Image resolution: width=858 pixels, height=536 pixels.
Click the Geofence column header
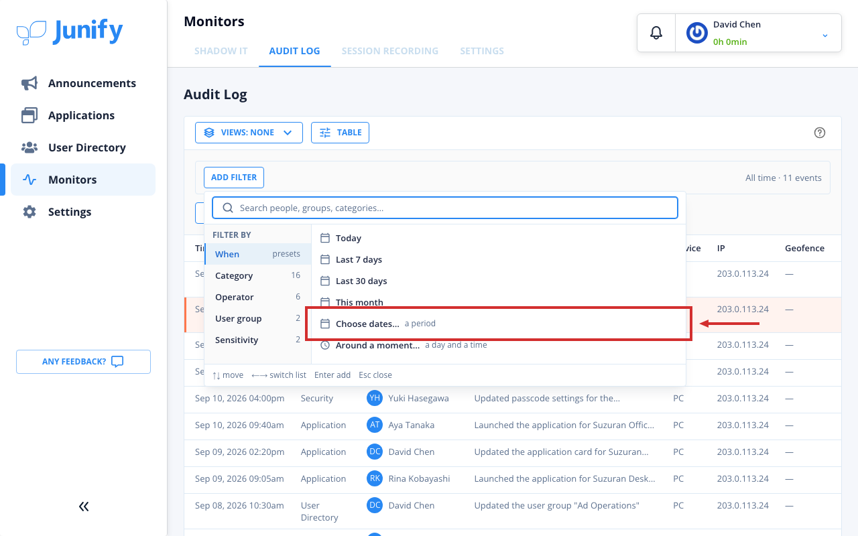click(x=804, y=249)
